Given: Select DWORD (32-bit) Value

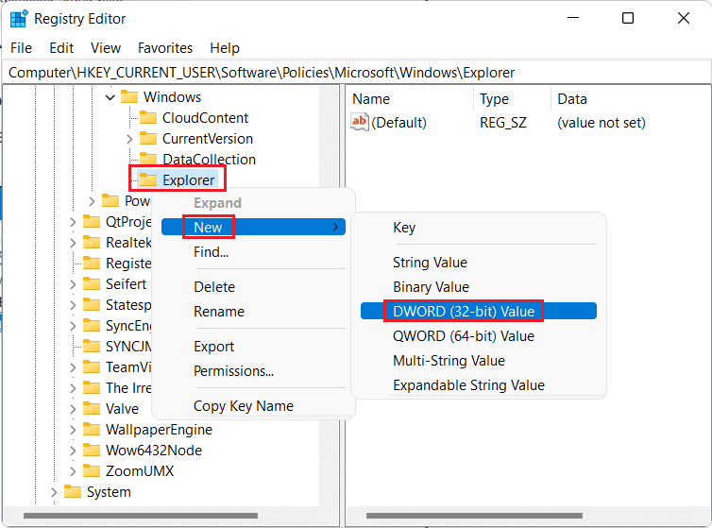Looking at the screenshot, I should pos(479,311).
